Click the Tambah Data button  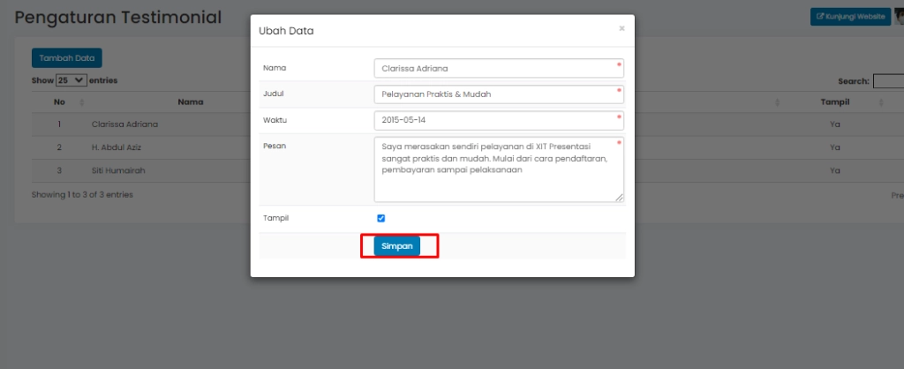point(67,58)
